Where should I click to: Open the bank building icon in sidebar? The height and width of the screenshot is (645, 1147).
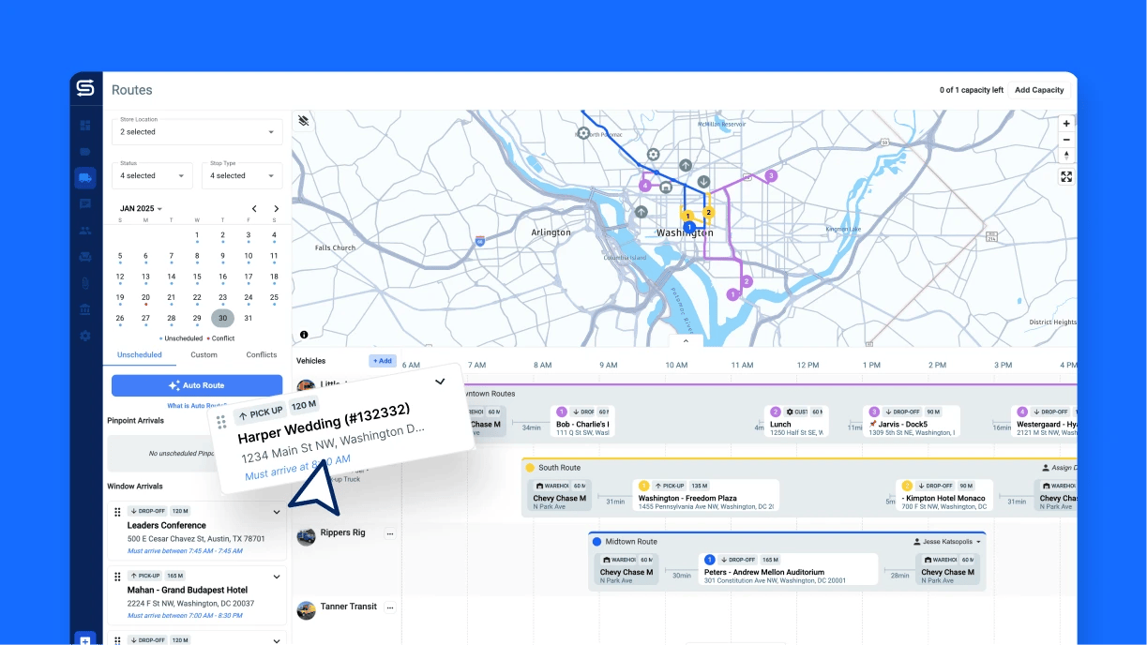[85, 308]
